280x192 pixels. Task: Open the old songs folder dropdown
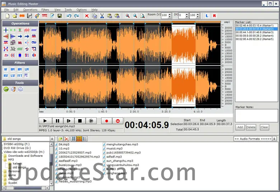click(52, 139)
